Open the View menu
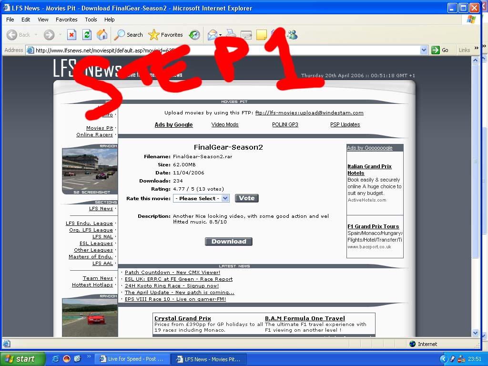 (43, 20)
